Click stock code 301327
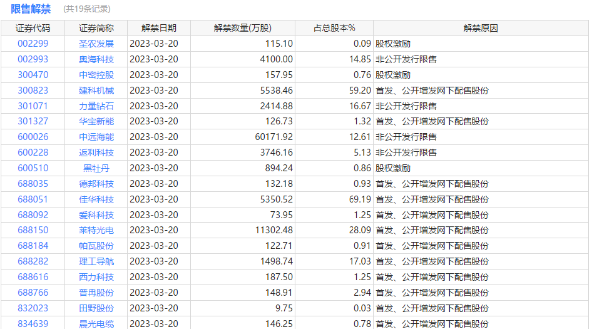This screenshot has height=329, width=589. 33,121
